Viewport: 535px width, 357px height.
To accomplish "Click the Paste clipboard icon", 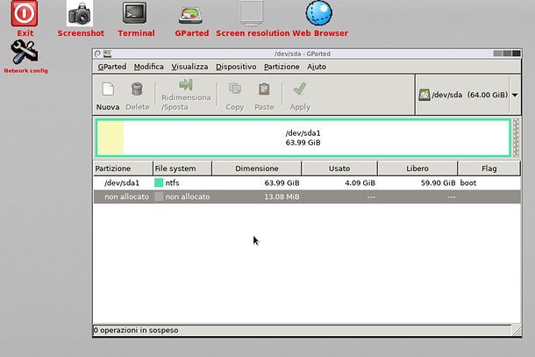I will (x=264, y=89).
